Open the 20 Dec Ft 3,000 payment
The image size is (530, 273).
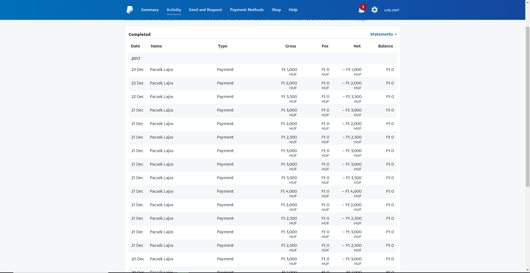[x=263, y=260]
